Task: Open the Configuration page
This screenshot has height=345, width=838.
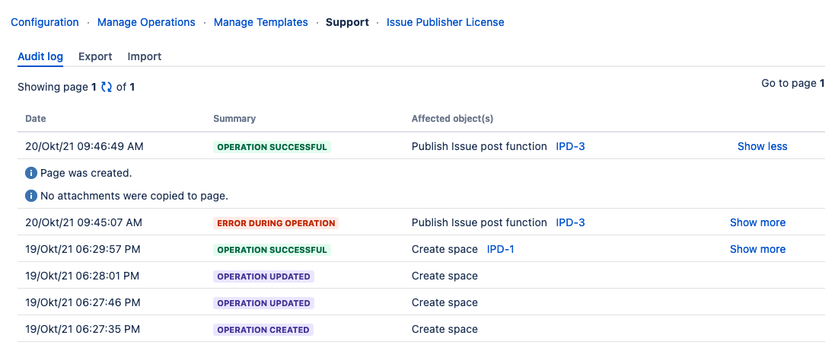Action: click(x=45, y=22)
